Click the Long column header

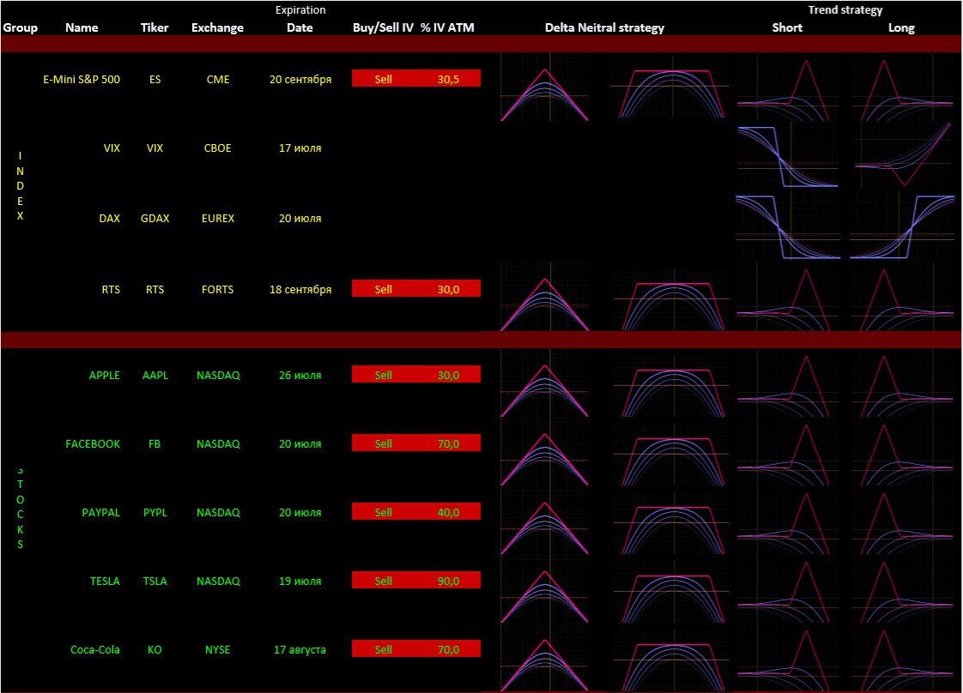[x=901, y=27]
